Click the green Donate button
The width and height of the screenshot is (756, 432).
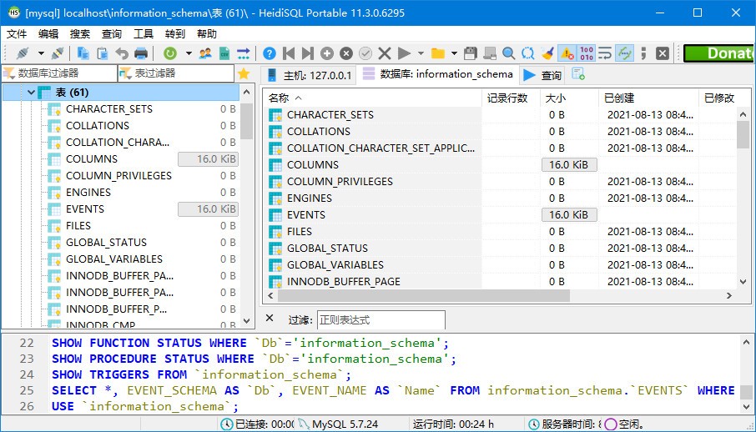(719, 53)
